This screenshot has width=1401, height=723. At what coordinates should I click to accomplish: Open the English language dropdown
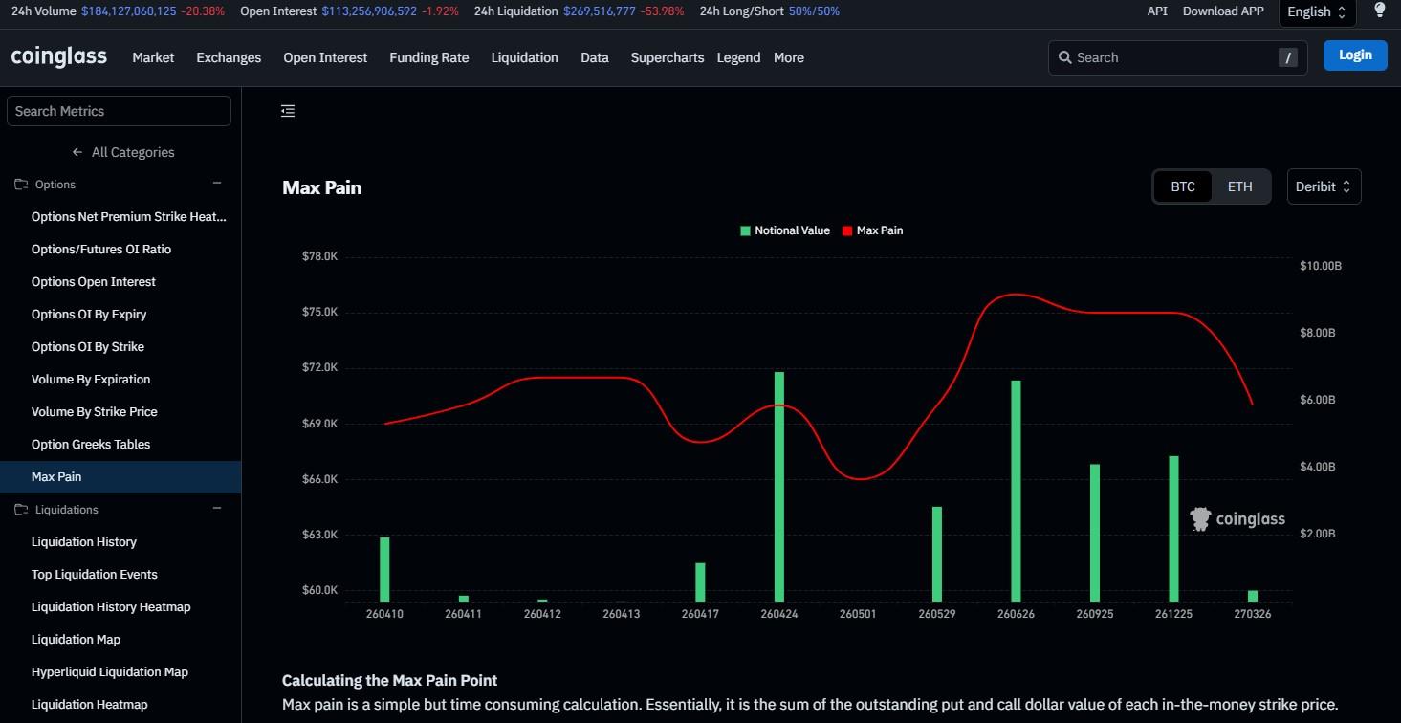pos(1316,11)
